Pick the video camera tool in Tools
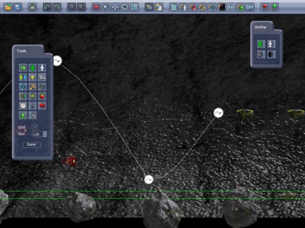Screen dimensions: 305x228 pos(42,77)
